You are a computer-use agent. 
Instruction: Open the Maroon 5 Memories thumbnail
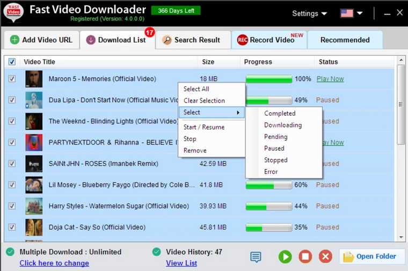(x=34, y=79)
